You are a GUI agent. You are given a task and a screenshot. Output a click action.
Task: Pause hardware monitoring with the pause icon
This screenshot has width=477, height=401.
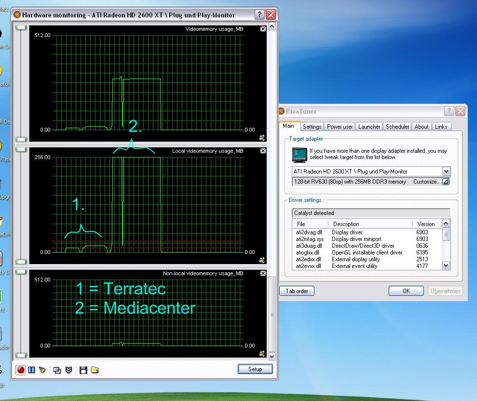pyautogui.click(x=32, y=370)
